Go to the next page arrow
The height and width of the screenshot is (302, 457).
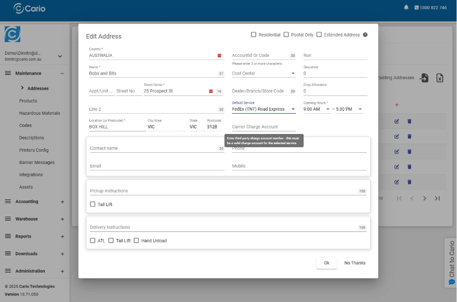pyautogui.click(x=425, y=198)
